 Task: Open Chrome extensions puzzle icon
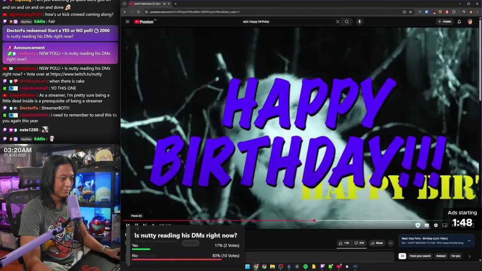point(454,12)
